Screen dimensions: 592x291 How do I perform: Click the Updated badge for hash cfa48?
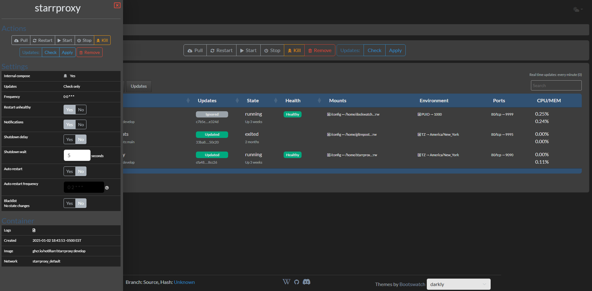pos(212,155)
